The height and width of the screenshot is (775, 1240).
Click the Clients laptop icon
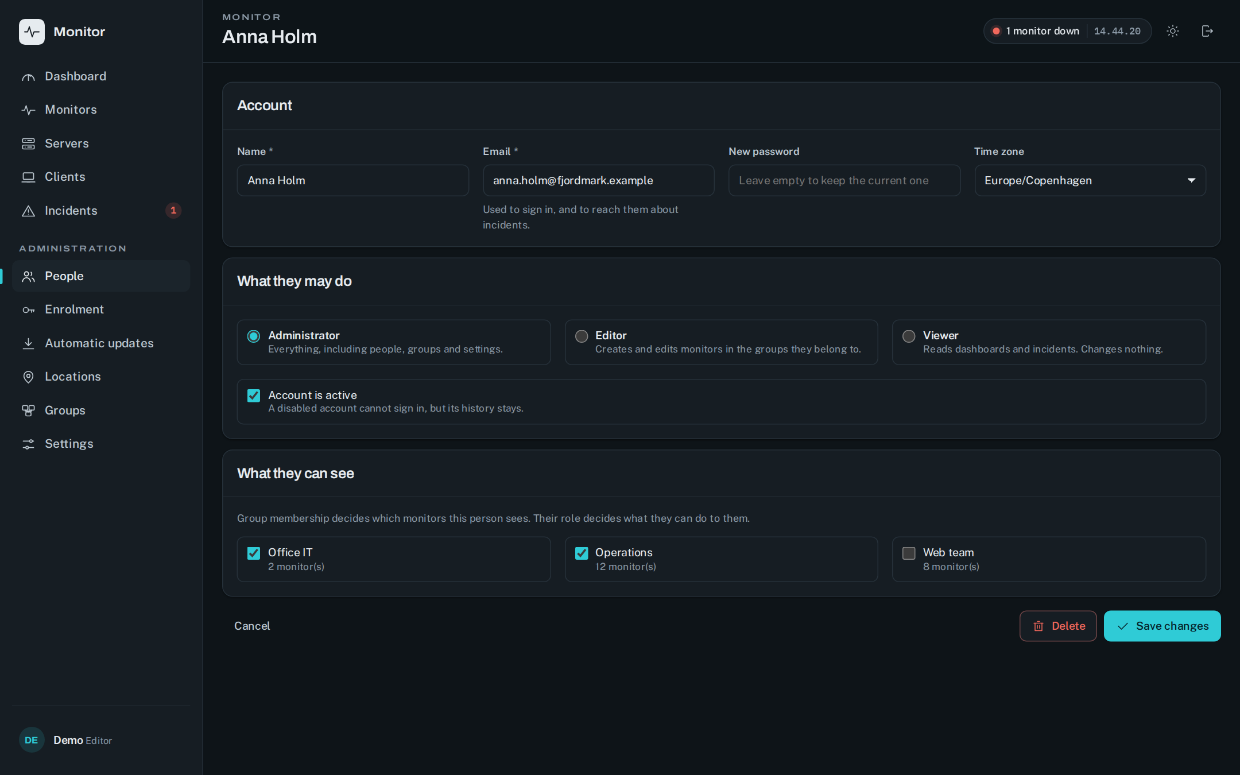coord(28,177)
